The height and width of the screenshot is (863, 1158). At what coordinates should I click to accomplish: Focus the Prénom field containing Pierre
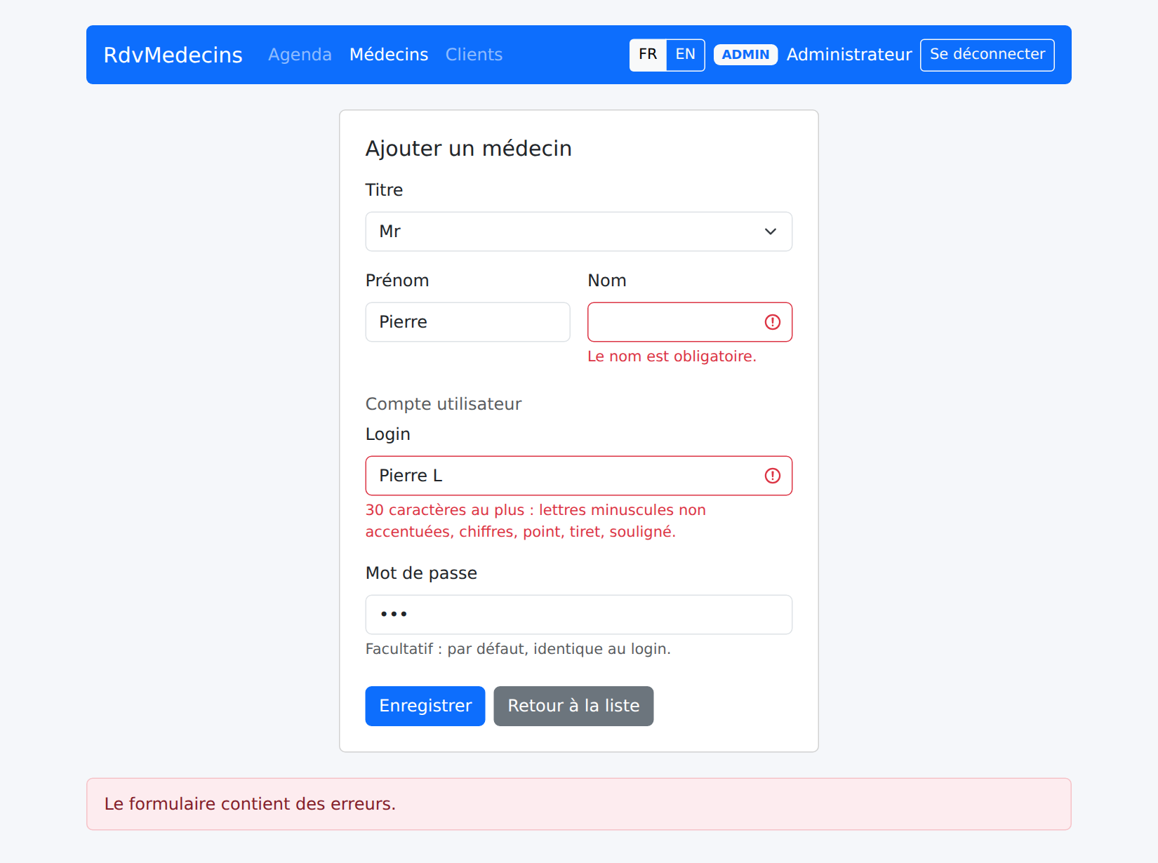pos(467,322)
